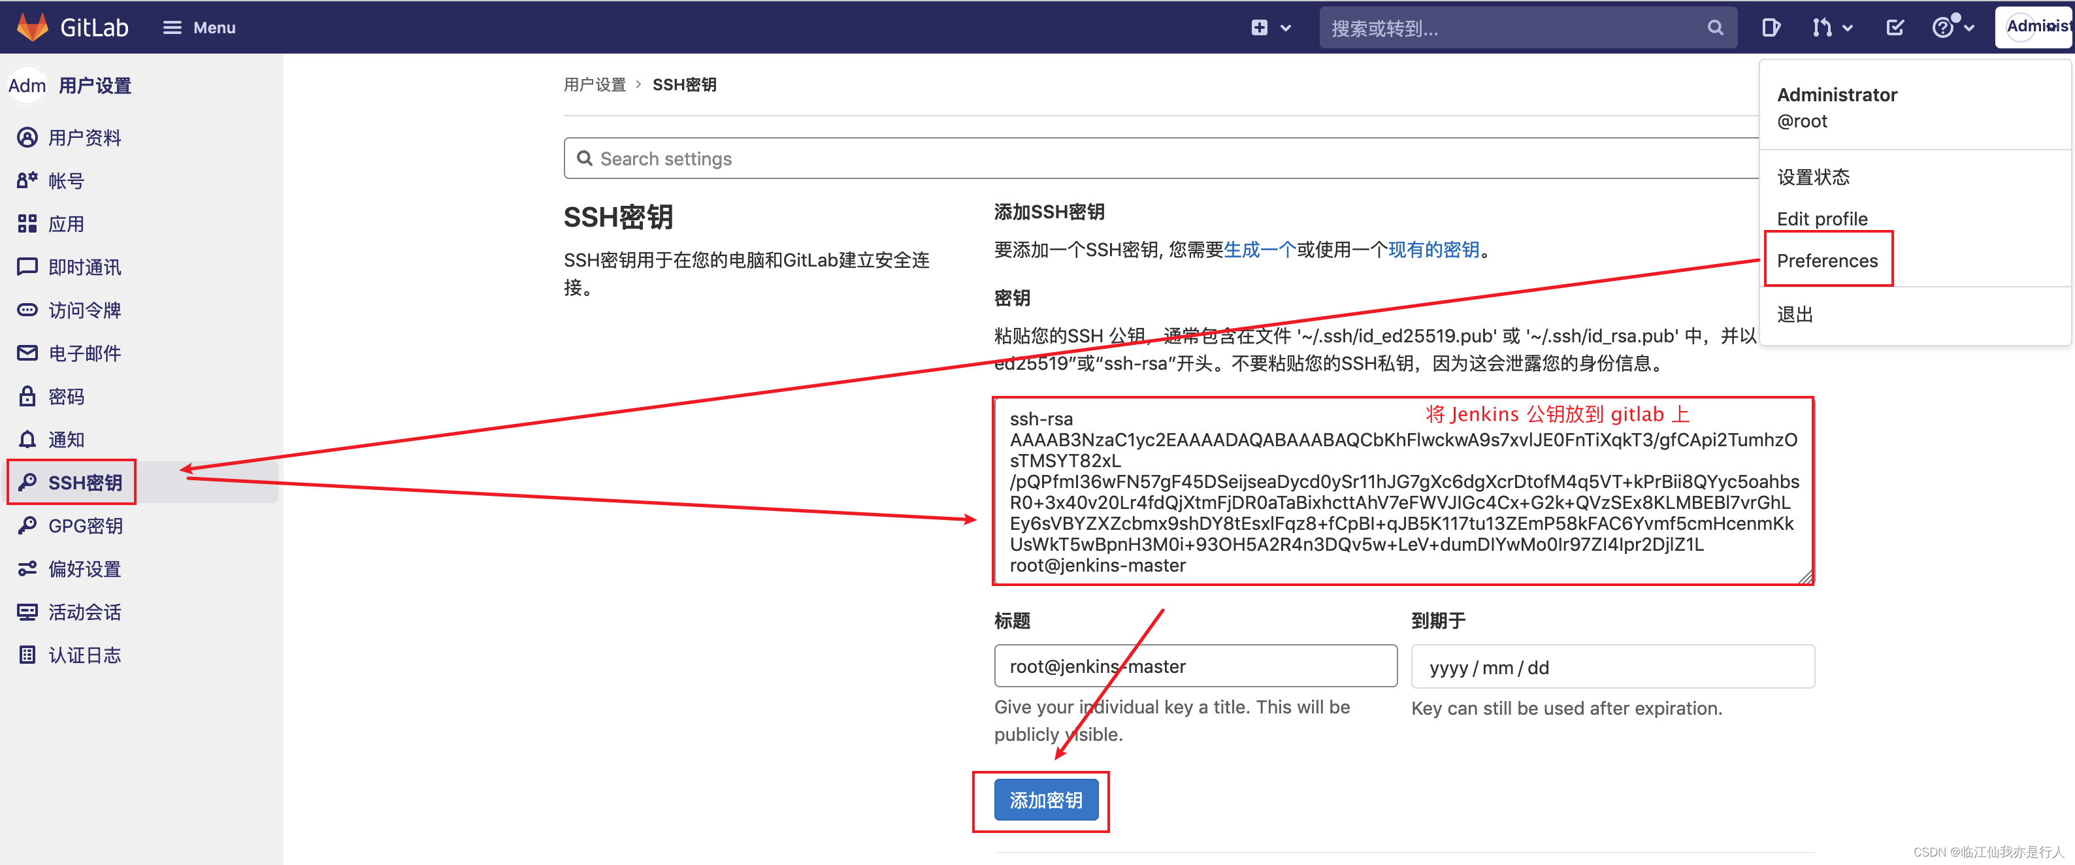Open the merge requests icon
The height and width of the screenshot is (865, 2075).
1822,28
